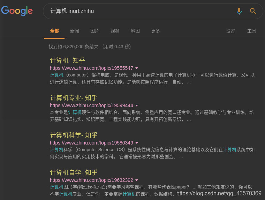The image size is (265, 200).
Task: Click URL zhihu.com/topic/19580349
Action: [91, 143]
